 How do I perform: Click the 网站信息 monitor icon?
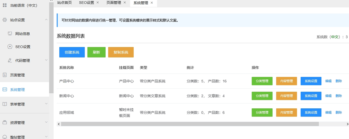pyautogui.click(x=10, y=34)
